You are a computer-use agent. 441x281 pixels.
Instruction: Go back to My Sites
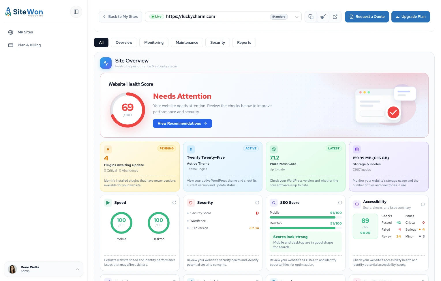pos(120,17)
